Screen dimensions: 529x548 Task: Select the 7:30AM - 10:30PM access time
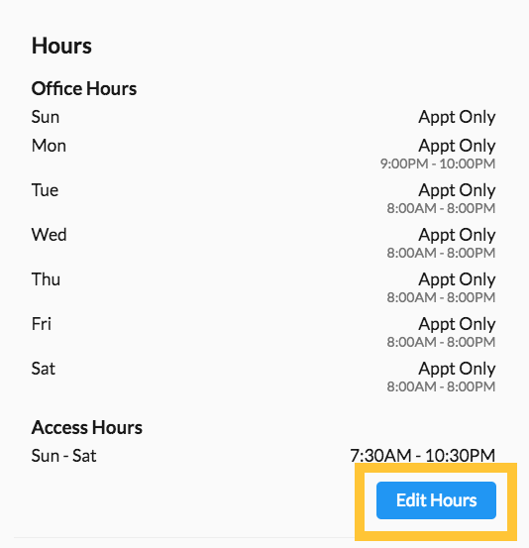tap(422, 456)
